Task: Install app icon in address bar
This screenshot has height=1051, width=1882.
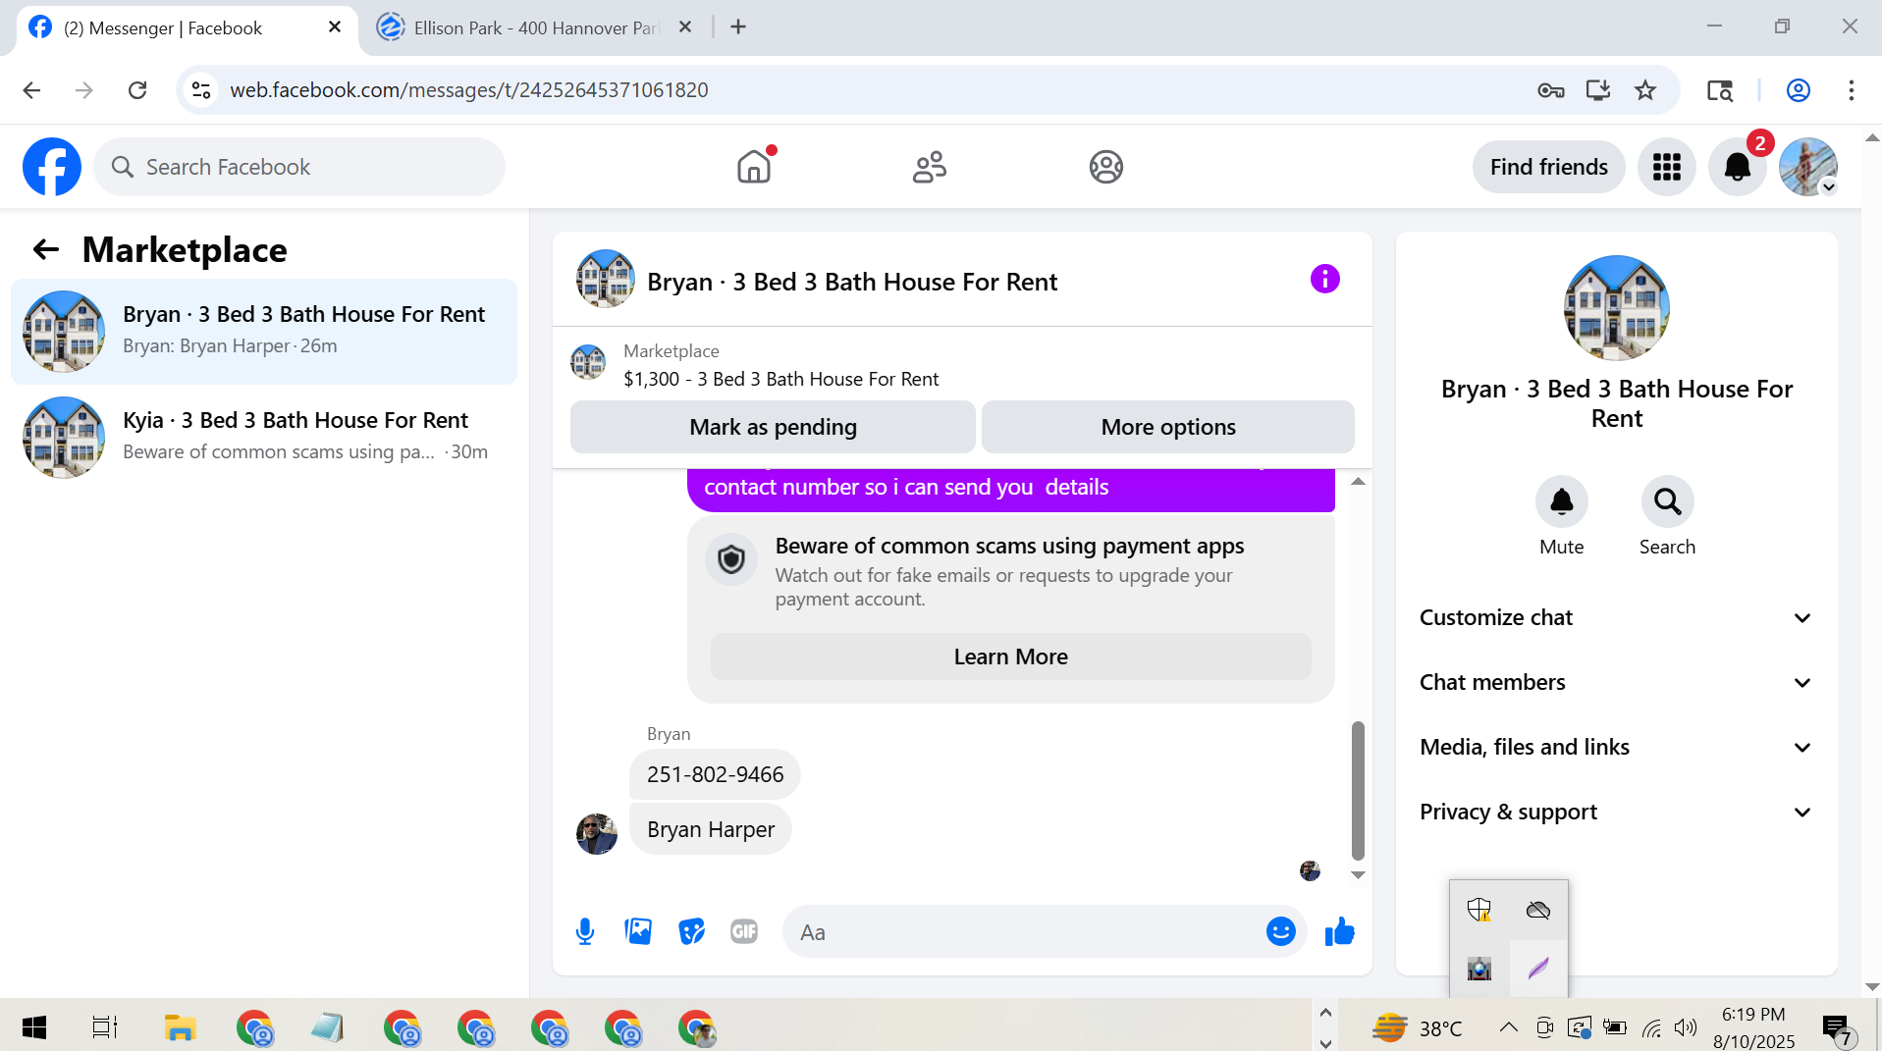Action: [x=1598, y=90]
